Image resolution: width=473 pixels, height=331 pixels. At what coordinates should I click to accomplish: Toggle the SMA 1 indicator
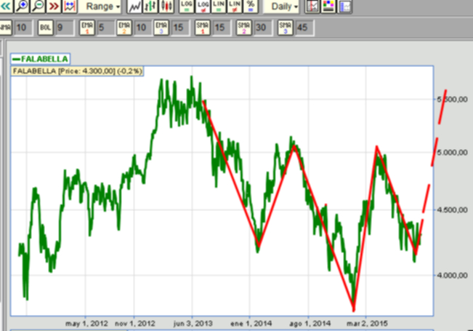tap(203, 28)
